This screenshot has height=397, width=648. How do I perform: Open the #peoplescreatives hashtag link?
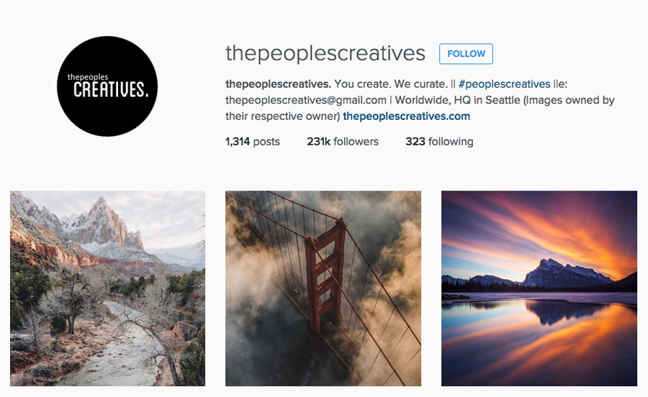504,84
